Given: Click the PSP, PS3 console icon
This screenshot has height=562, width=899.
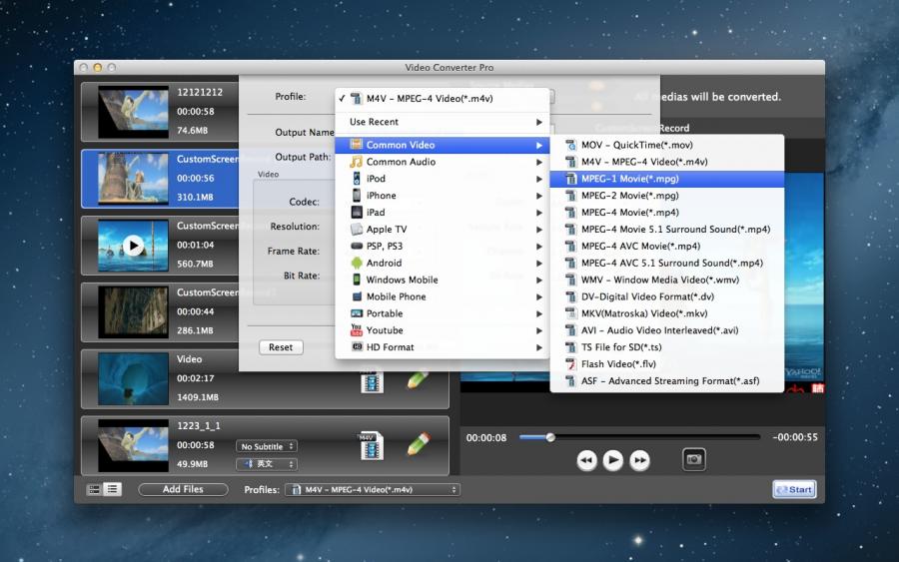Looking at the screenshot, I should 356,246.
